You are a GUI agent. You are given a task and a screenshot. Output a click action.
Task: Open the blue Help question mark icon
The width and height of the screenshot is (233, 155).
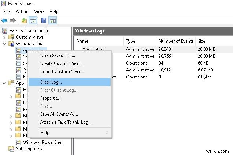pyautogui.click(x=44, y=20)
